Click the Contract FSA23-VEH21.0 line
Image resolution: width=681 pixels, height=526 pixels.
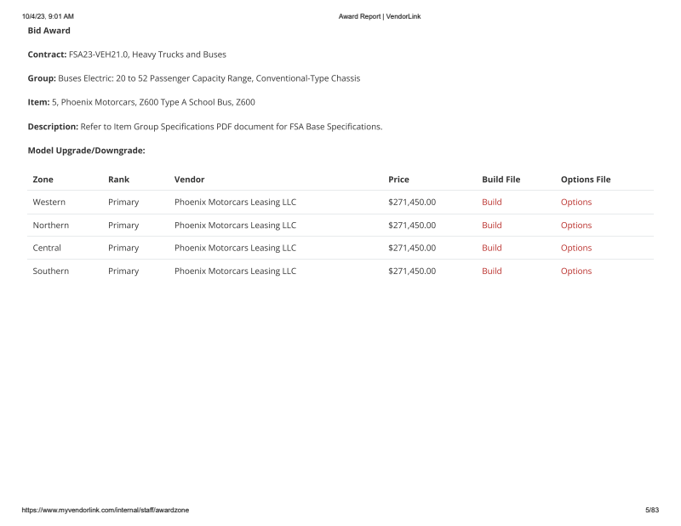tap(127, 54)
